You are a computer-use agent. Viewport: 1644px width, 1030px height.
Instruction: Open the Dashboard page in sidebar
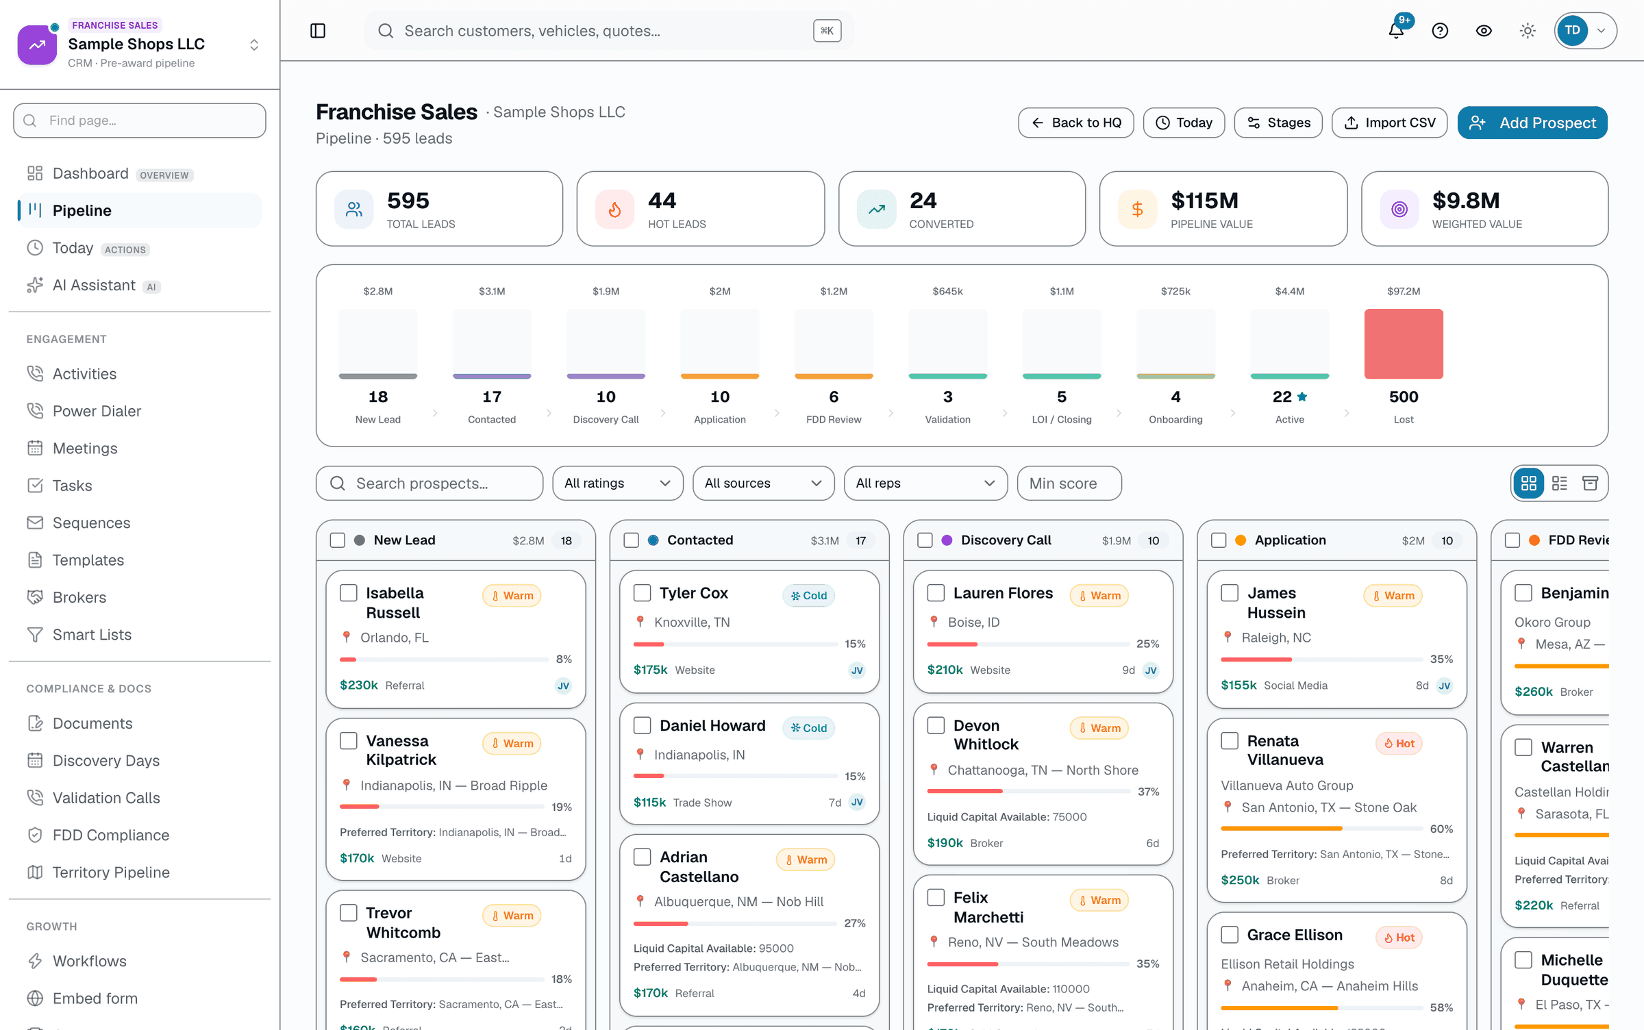139,173
